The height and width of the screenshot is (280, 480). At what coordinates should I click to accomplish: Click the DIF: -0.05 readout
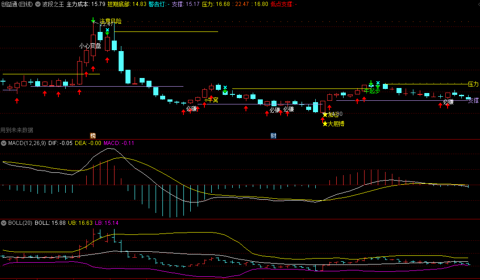60,143
